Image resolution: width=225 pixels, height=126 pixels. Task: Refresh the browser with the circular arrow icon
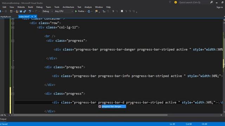pos(89,11)
